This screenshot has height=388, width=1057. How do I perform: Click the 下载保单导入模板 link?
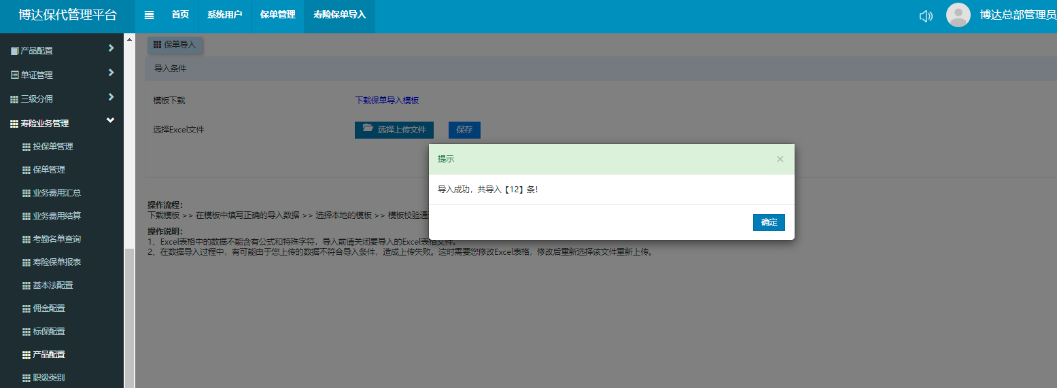(387, 101)
